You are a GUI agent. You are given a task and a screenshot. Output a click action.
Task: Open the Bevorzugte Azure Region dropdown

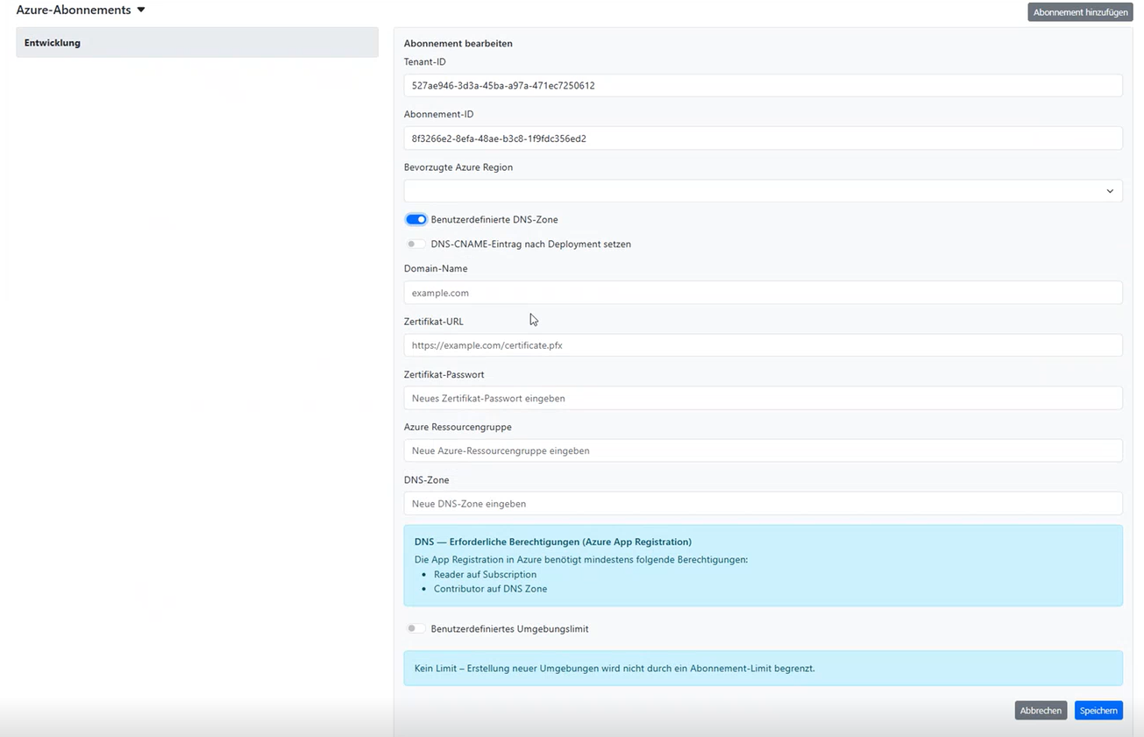point(763,190)
